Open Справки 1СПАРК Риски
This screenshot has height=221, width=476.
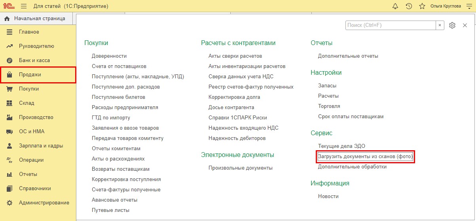(238, 118)
